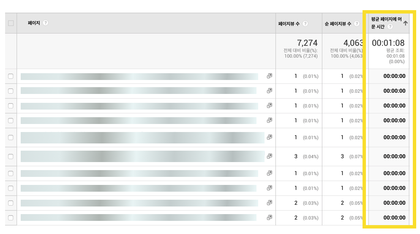The width and height of the screenshot is (420, 234).
Task: Click the last row's open-page icon
Action: tap(269, 217)
